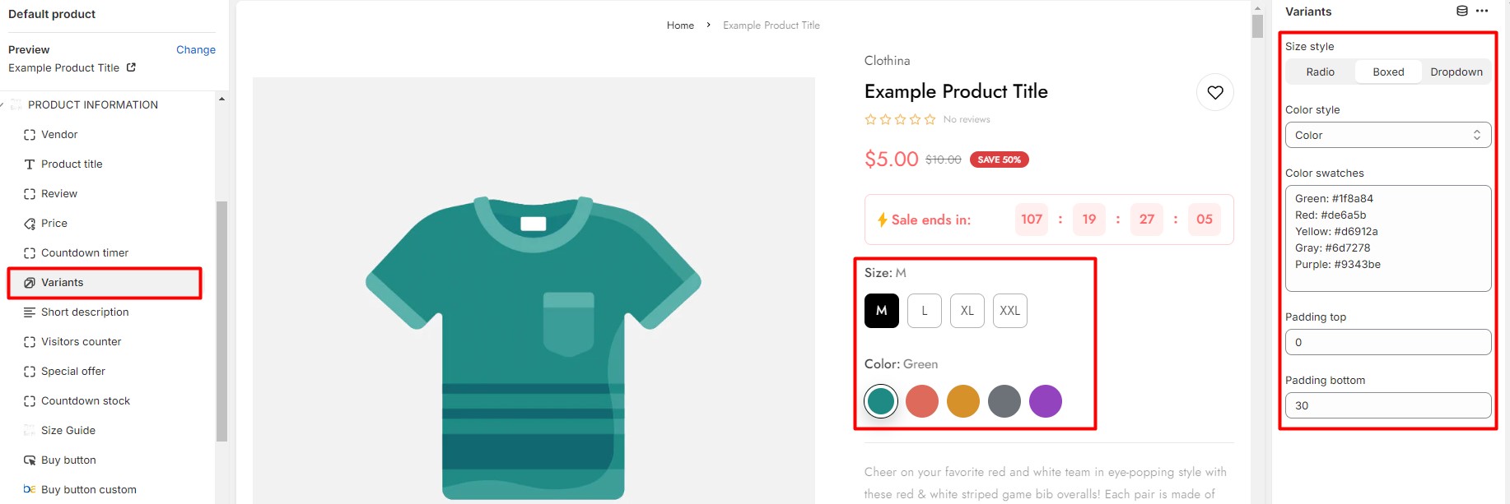Click the Product title text icon
Image resolution: width=1510 pixels, height=504 pixels.
tap(30, 164)
